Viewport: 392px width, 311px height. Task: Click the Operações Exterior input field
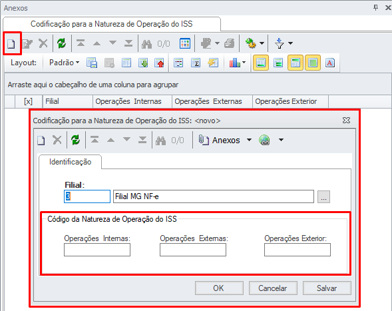pyautogui.click(x=297, y=250)
